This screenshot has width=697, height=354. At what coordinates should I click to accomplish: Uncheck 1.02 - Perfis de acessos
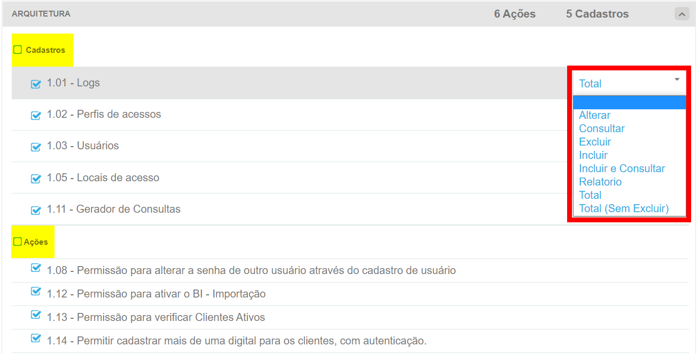coord(36,115)
